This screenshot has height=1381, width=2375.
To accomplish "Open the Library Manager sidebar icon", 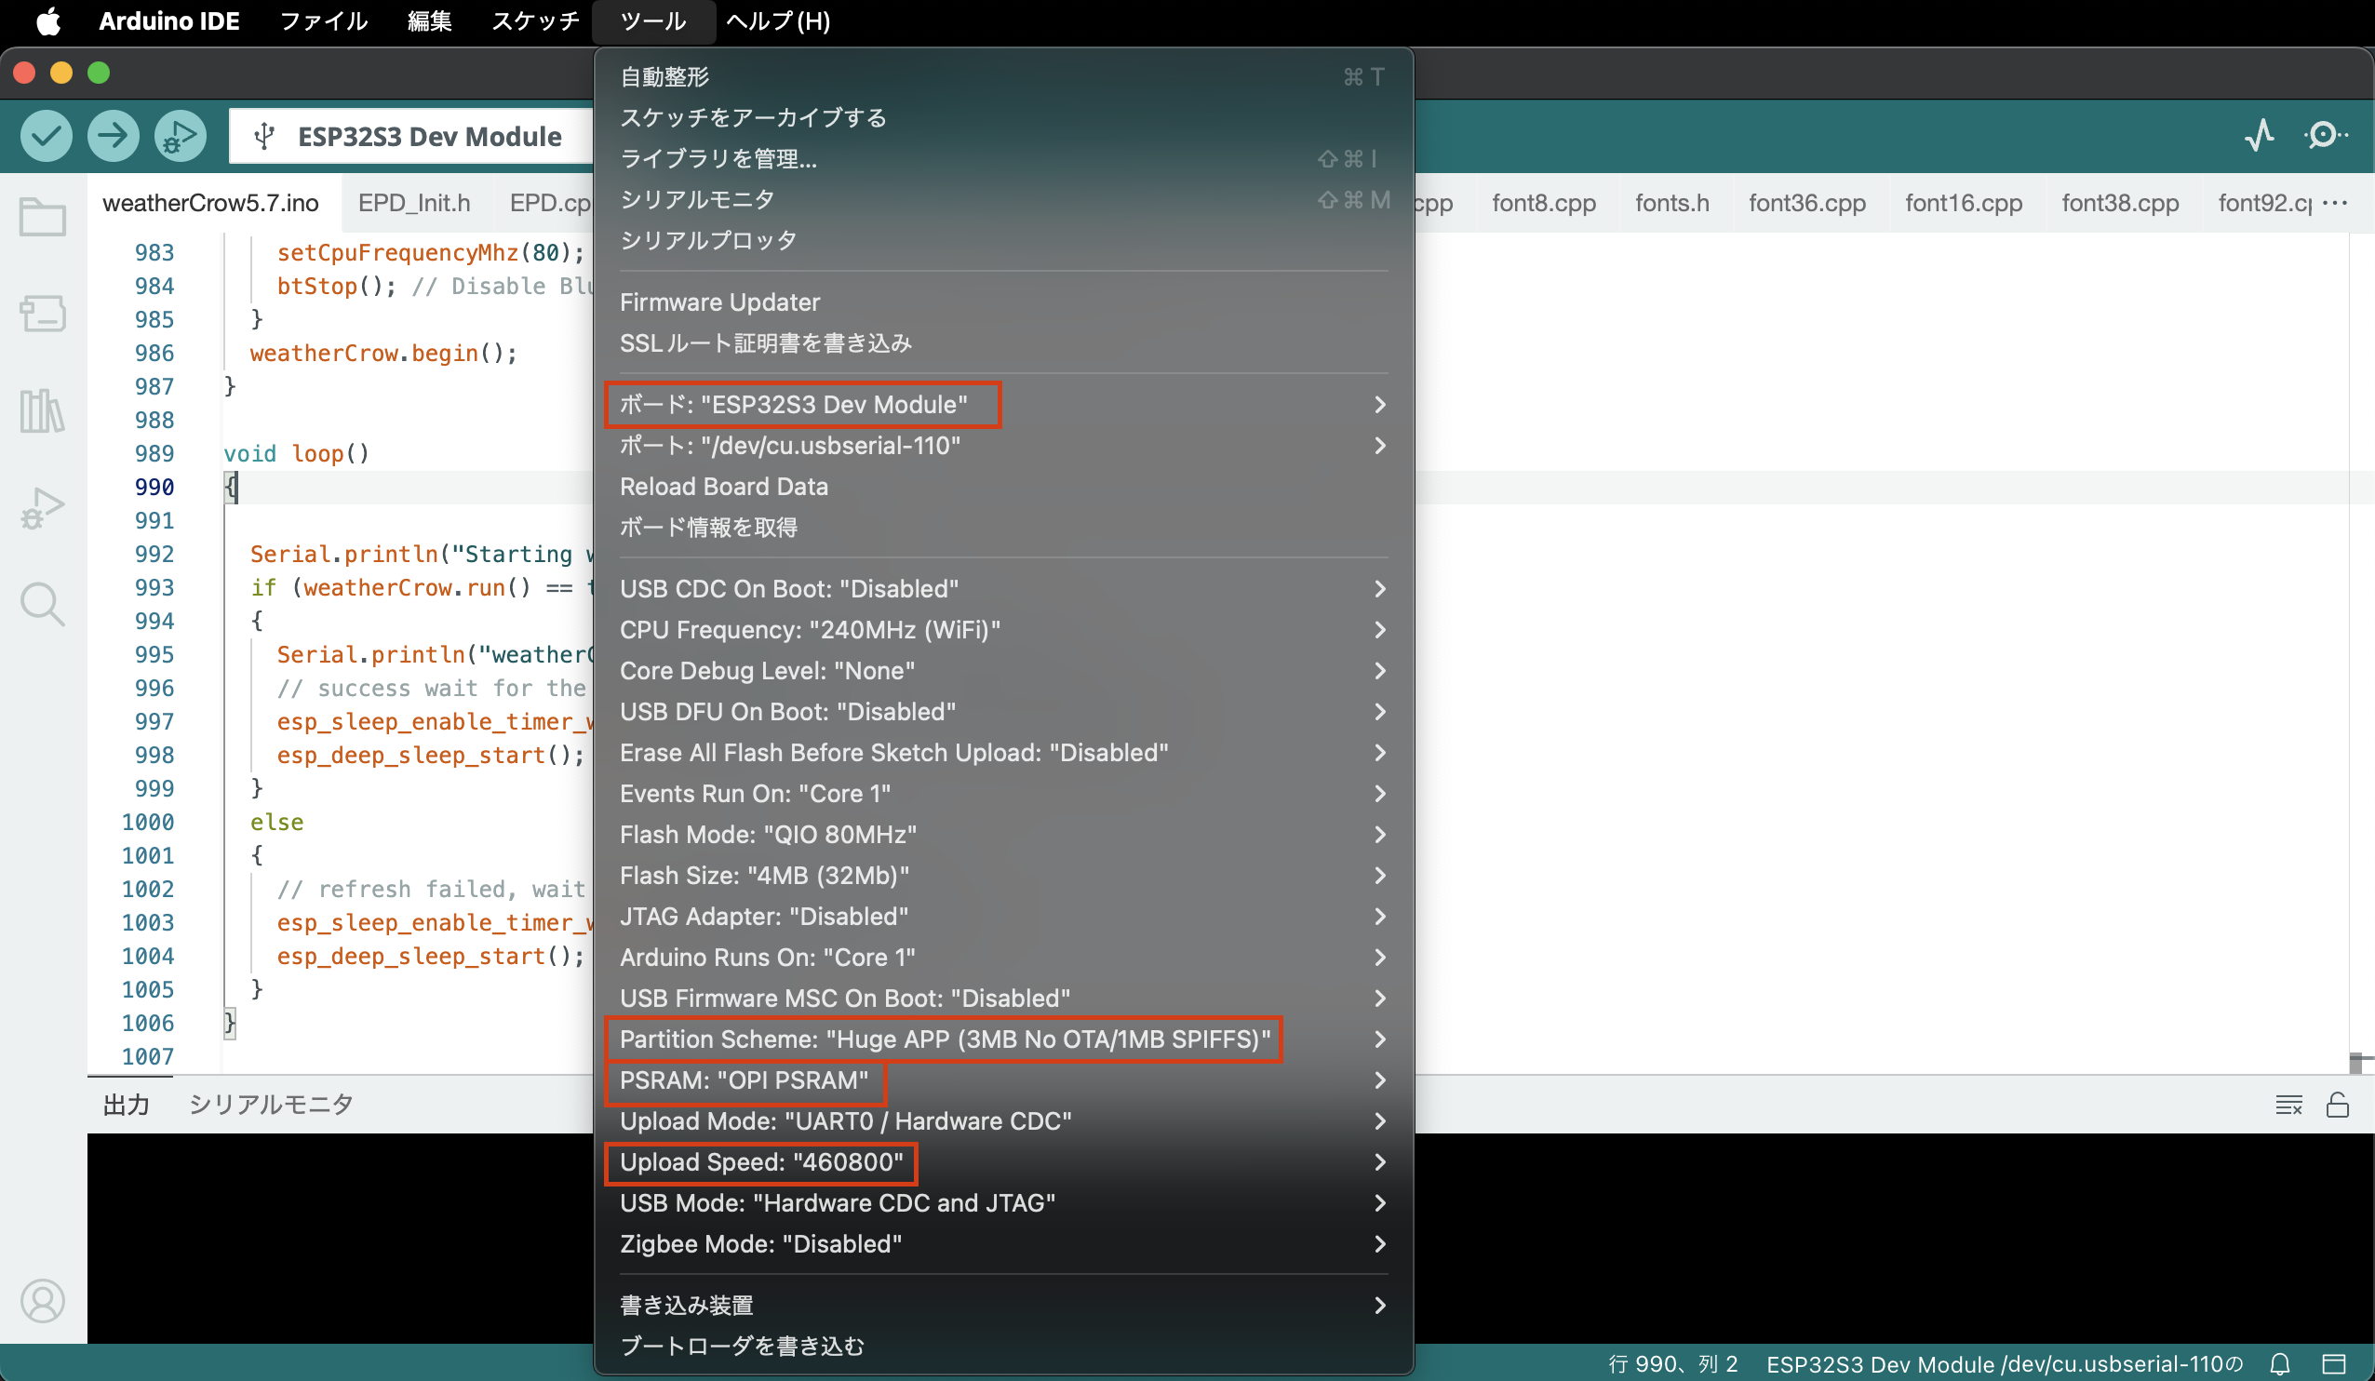I will [x=42, y=410].
